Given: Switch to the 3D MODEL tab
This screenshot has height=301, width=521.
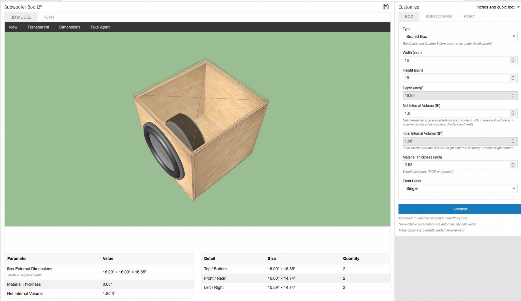Looking at the screenshot, I should pos(21,17).
